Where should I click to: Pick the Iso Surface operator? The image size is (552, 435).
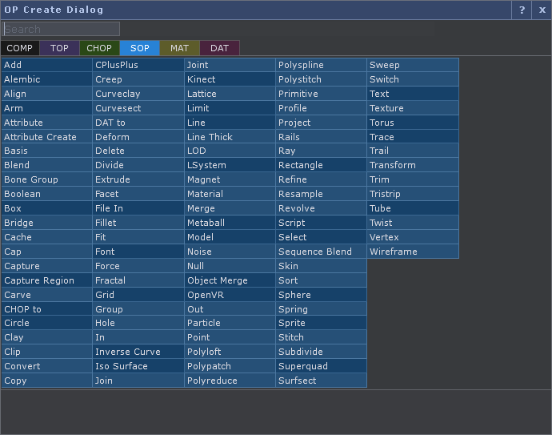[x=138, y=366]
